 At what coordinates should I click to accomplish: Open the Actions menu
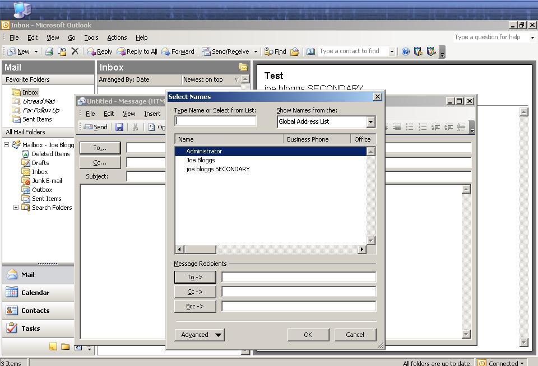pos(117,37)
